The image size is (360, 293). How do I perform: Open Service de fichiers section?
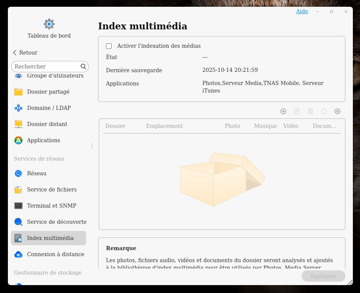pyautogui.click(x=51, y=190)
